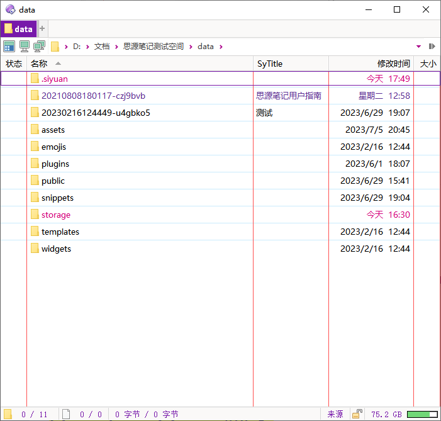This screenshot has height=421, width=441.
Task: Select the assets folder
Action: [53, 130]
